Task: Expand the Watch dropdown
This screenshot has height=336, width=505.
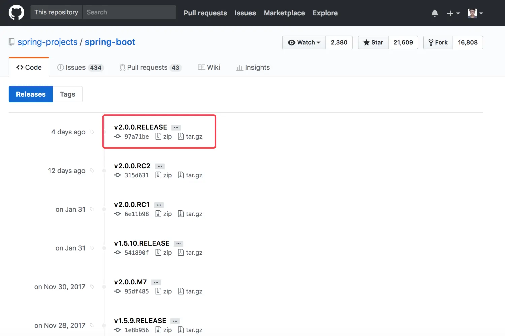Action: [304, 43]
